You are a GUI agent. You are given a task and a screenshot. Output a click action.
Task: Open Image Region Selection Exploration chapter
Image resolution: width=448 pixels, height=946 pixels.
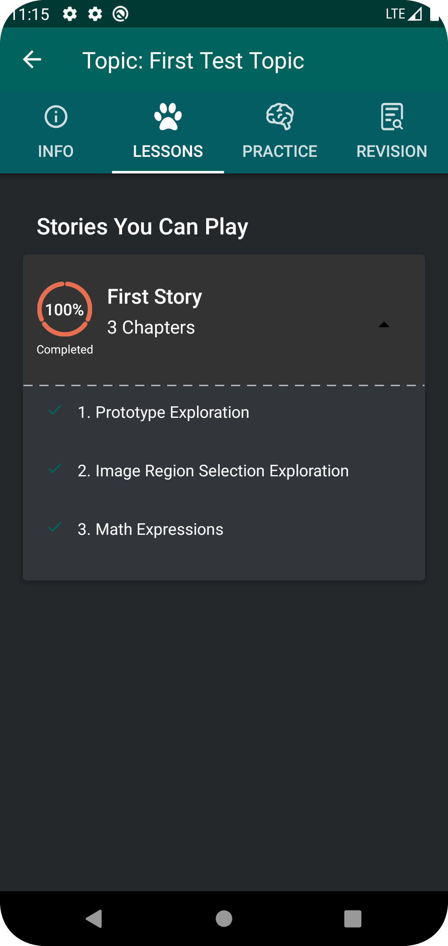click(x=224, y=471)
